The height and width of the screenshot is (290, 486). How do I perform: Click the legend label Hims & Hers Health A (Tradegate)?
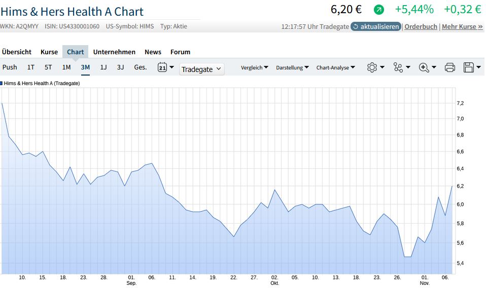(x=42, y=83)
